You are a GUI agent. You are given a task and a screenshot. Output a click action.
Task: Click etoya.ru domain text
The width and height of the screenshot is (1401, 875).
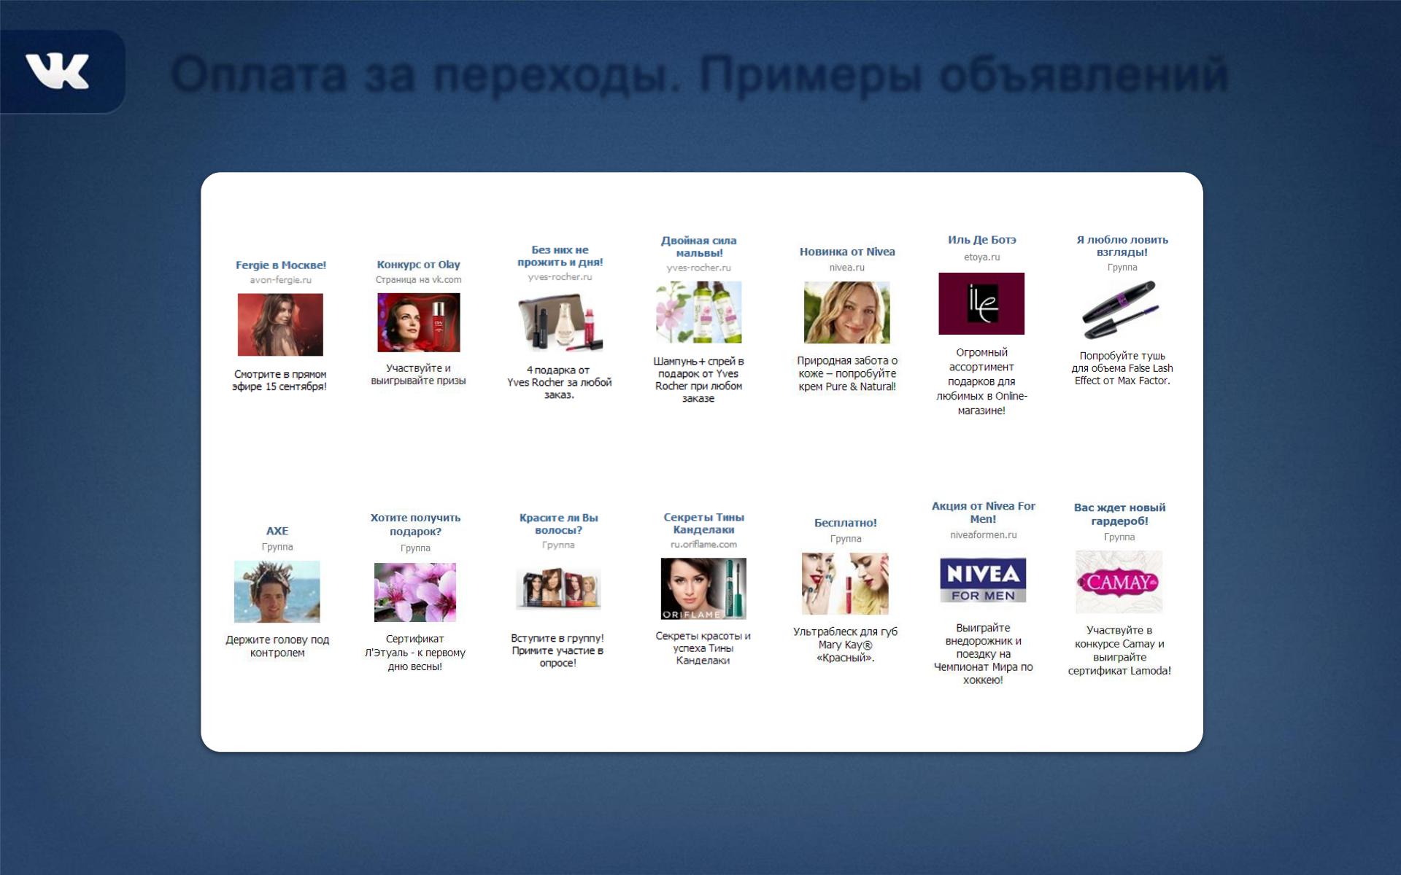[x=981, y=257]
